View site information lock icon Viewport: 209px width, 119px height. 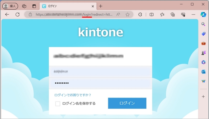[30, 14]
